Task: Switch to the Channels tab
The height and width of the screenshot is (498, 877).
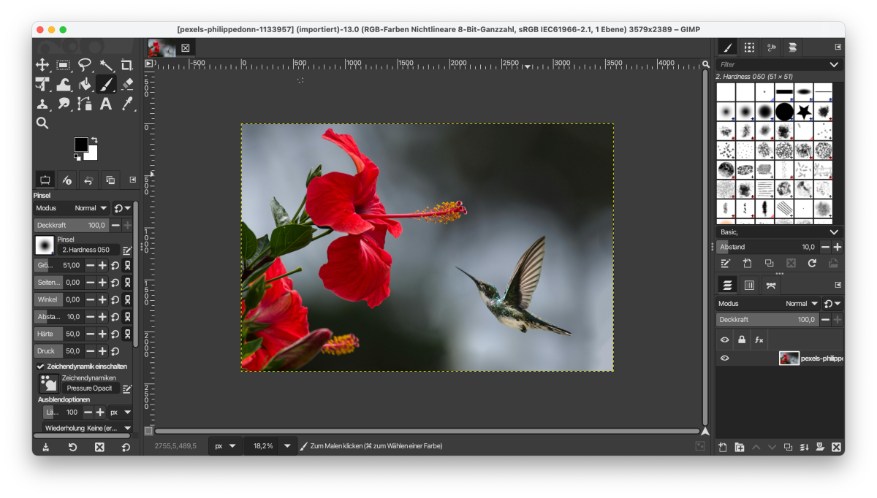Action: click(749, 285)
